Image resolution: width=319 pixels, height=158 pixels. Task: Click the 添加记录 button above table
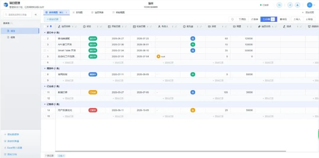(53, 19)
